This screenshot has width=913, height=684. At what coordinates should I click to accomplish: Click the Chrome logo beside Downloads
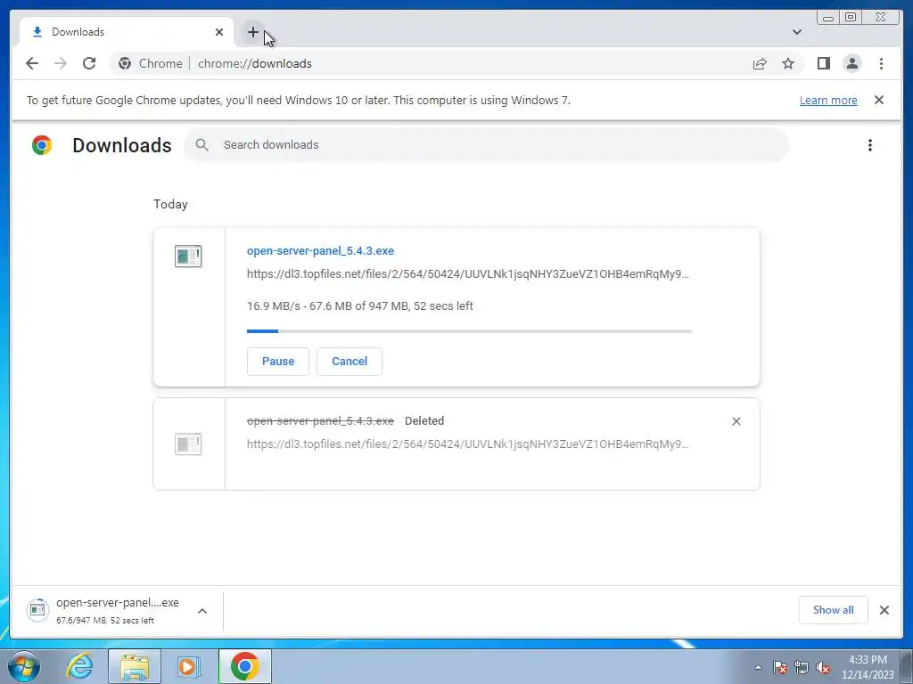tap(42, 145)
